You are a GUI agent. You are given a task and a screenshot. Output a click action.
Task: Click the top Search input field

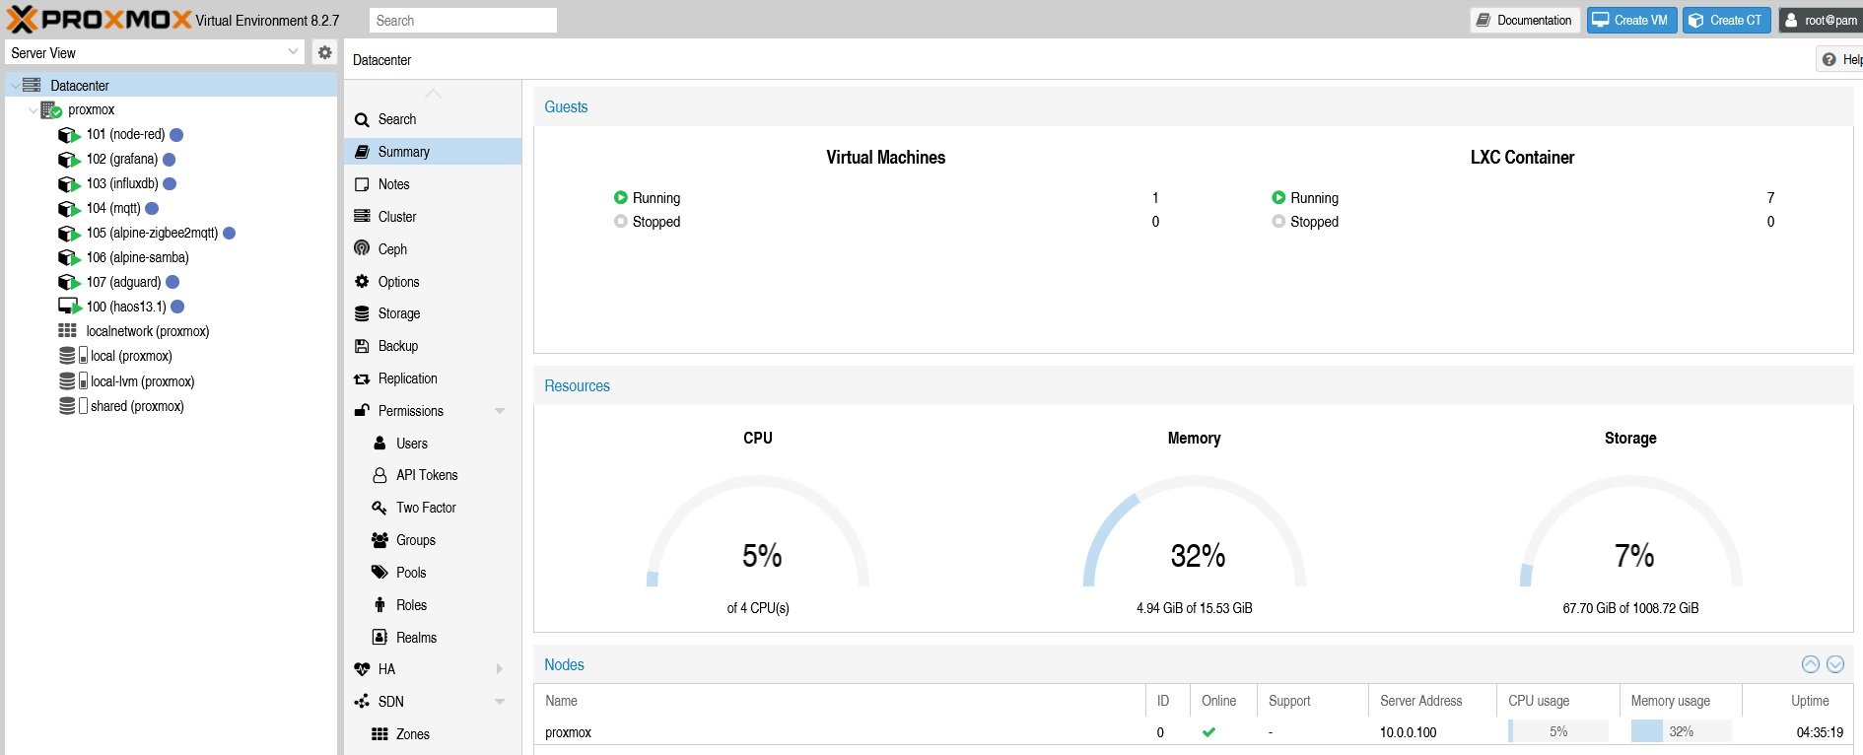point(463,21)
